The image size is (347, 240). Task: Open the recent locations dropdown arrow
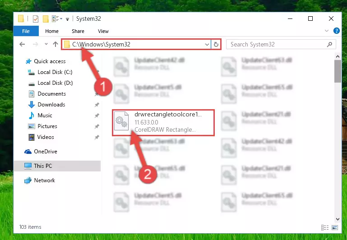pyautogui.click(x=46, y=44)
